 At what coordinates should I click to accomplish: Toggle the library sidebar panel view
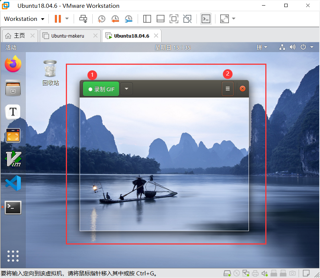coord(147,19)
